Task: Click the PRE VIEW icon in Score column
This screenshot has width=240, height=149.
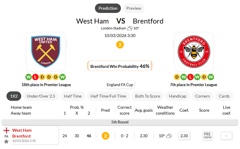Action: (x=207, y=135)
